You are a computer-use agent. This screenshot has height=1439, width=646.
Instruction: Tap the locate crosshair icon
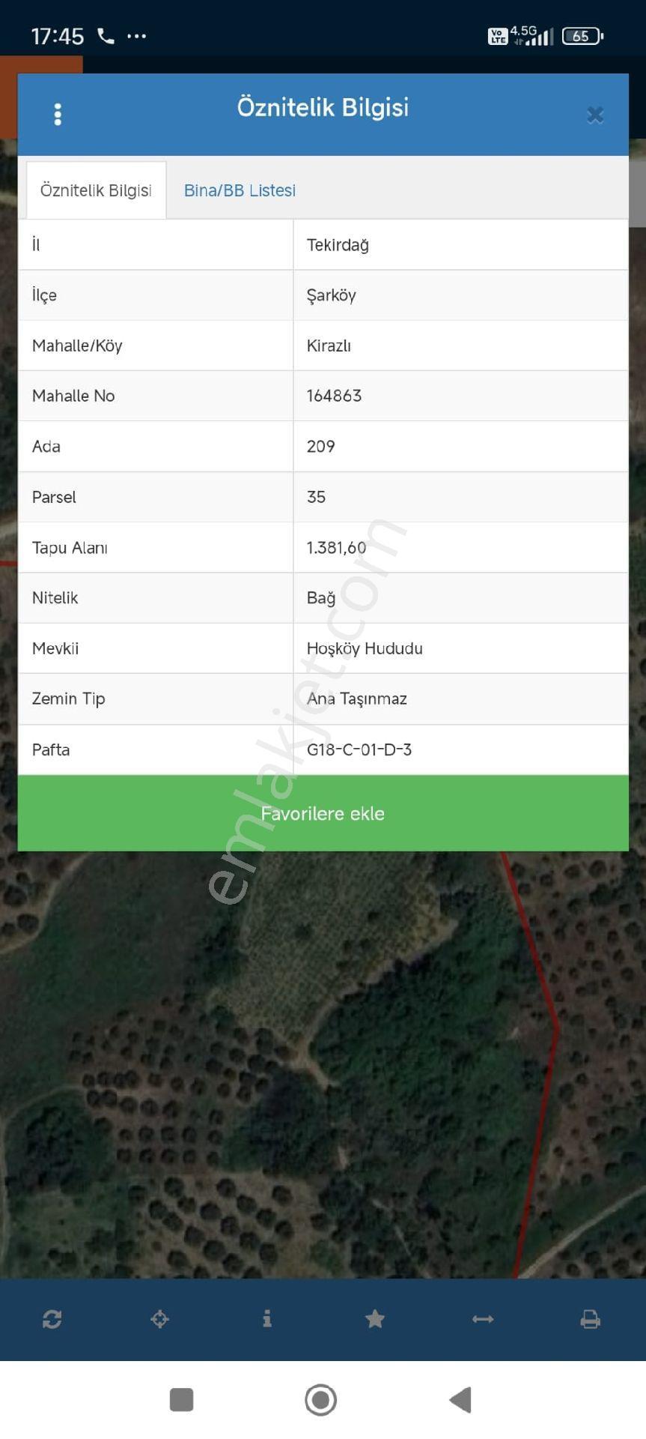159,1319
